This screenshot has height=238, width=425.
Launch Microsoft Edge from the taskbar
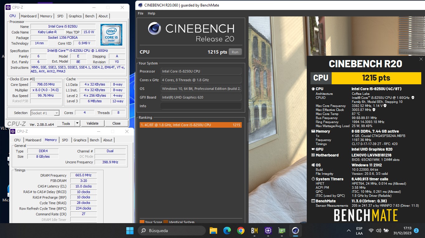click(x=227, y=231)
